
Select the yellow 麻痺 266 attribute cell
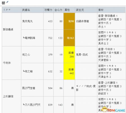click(x=69, y=55)
